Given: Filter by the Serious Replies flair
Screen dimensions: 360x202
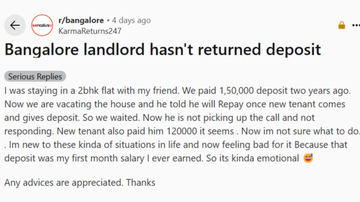Looking at the screenshot, I should pos(35,76).
